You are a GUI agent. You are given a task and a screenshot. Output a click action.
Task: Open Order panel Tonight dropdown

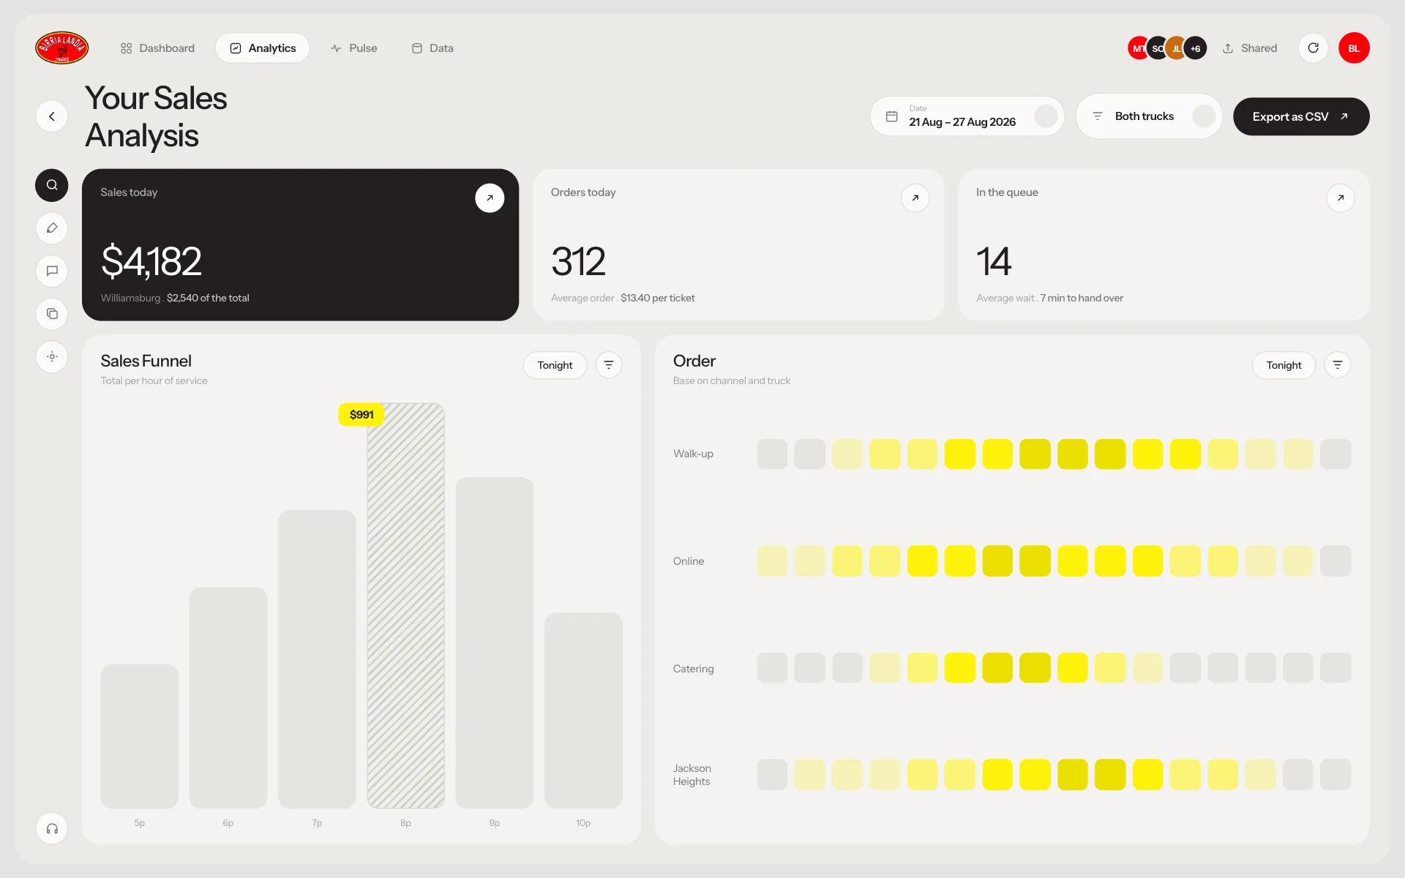[x=1284, y=365]
